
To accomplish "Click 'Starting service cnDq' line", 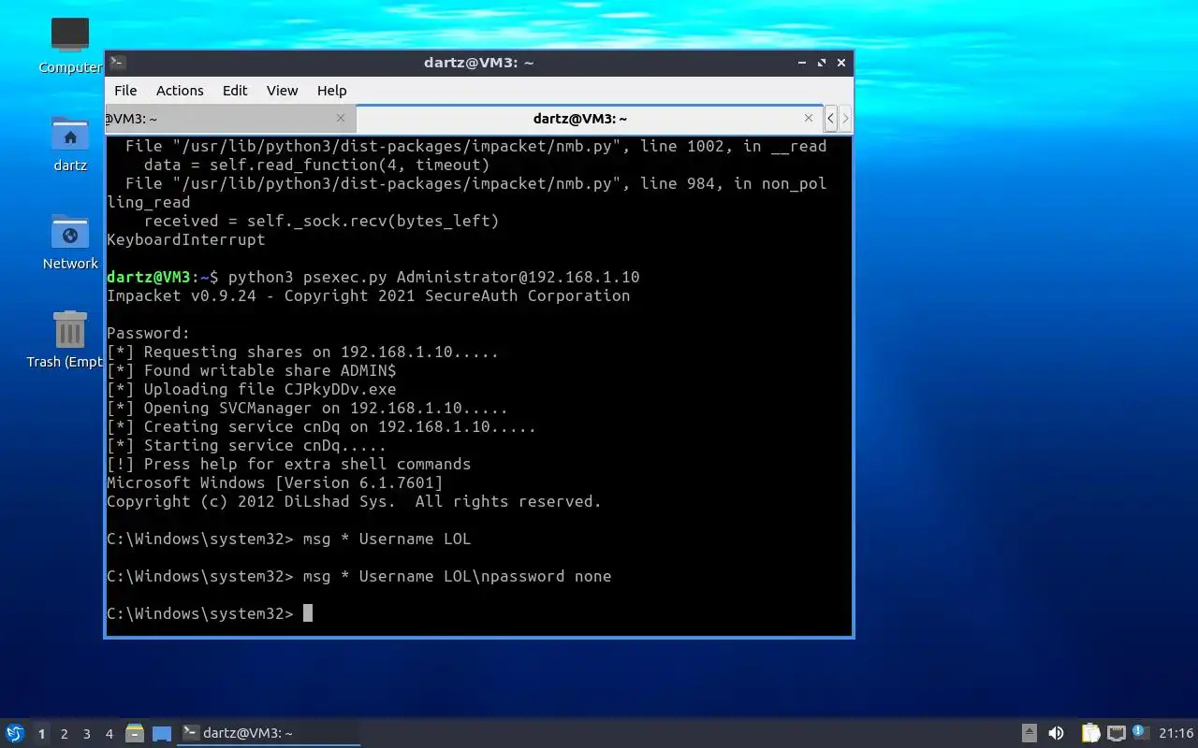I will coord(247,445).
